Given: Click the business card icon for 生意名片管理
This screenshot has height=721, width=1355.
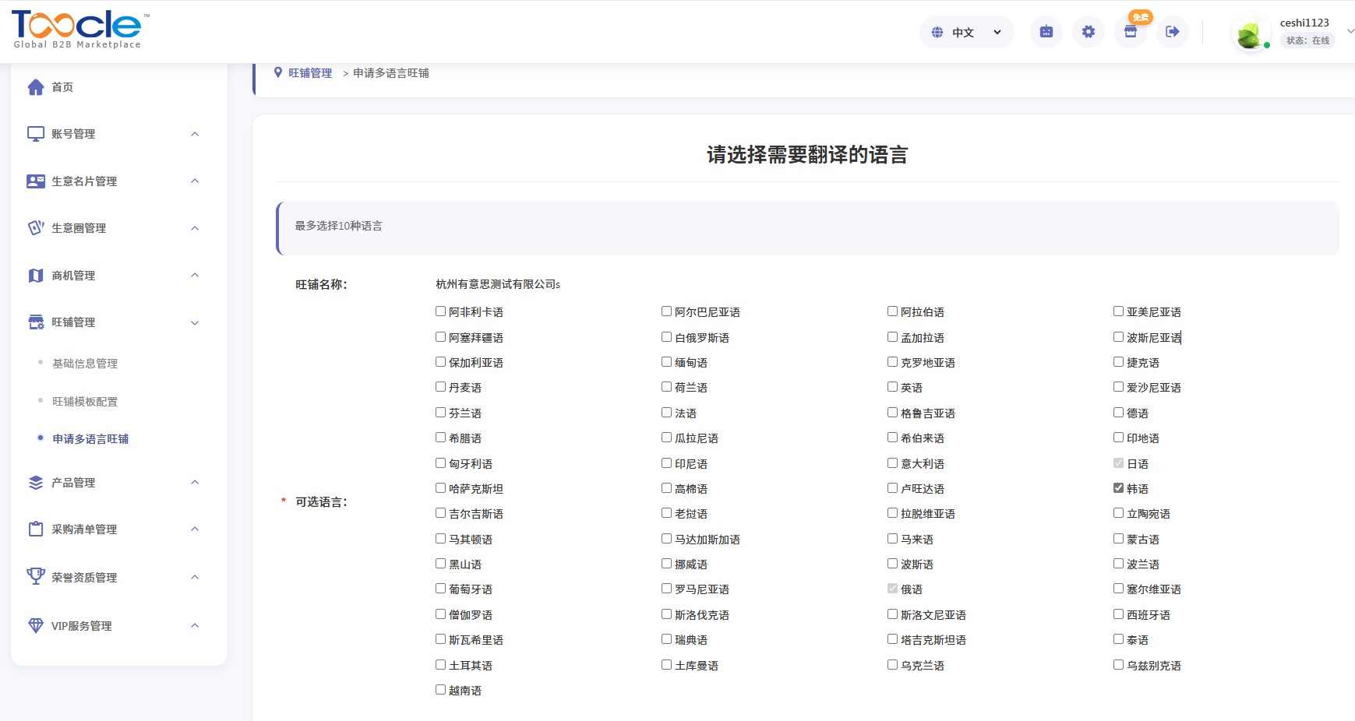Looking at the screenshot, I should [36, 181].
